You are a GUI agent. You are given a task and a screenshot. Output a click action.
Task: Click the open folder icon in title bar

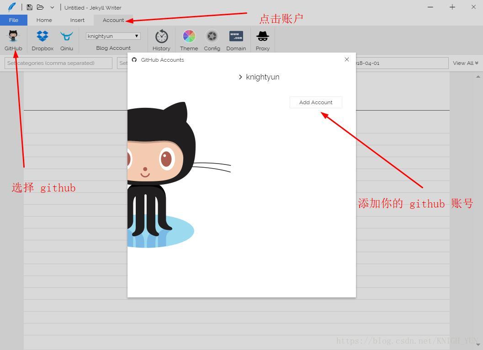coord(40,7)
